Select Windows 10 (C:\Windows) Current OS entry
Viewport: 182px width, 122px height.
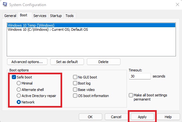(91, 29)
